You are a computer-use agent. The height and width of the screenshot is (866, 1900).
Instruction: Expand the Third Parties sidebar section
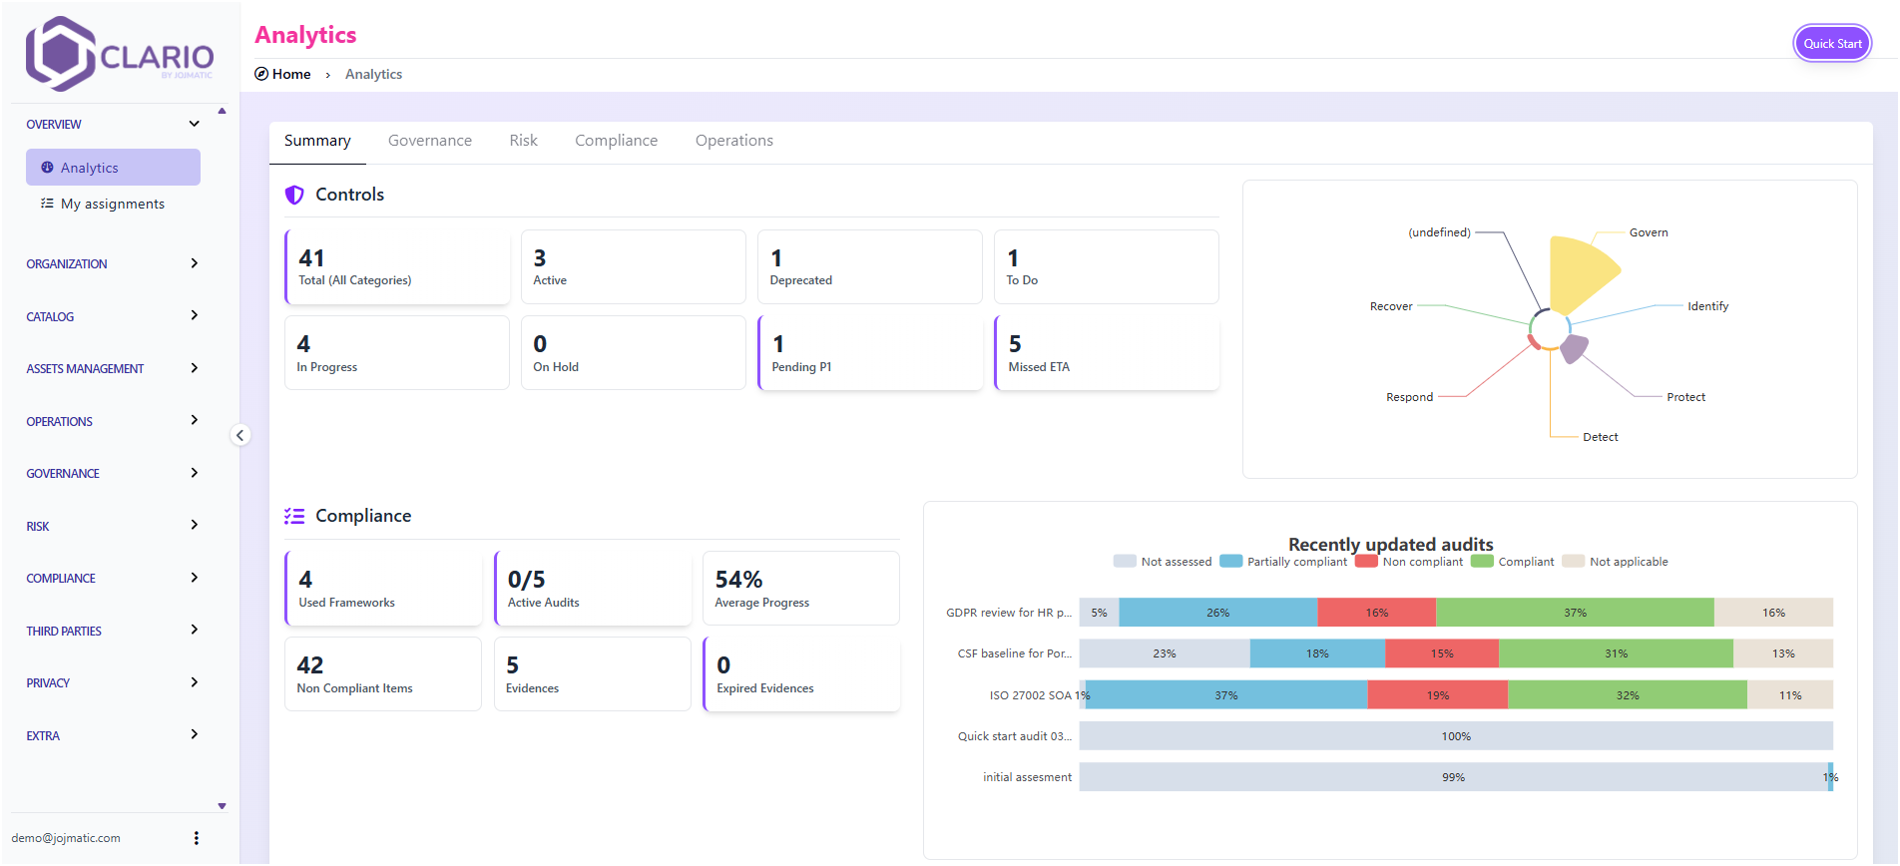pyautogui.click(x=194, y=630)
